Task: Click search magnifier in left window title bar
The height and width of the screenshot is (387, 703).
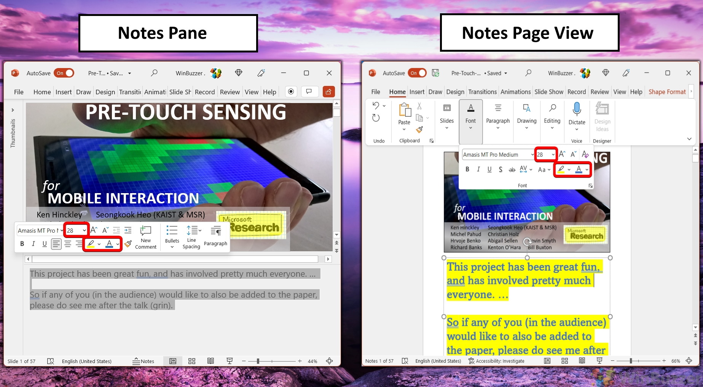Action: pos(154,73)
